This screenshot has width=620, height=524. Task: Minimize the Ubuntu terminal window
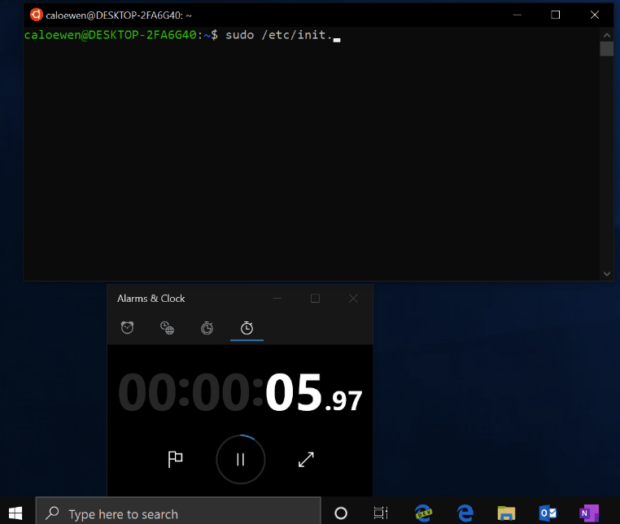(517, 15)
